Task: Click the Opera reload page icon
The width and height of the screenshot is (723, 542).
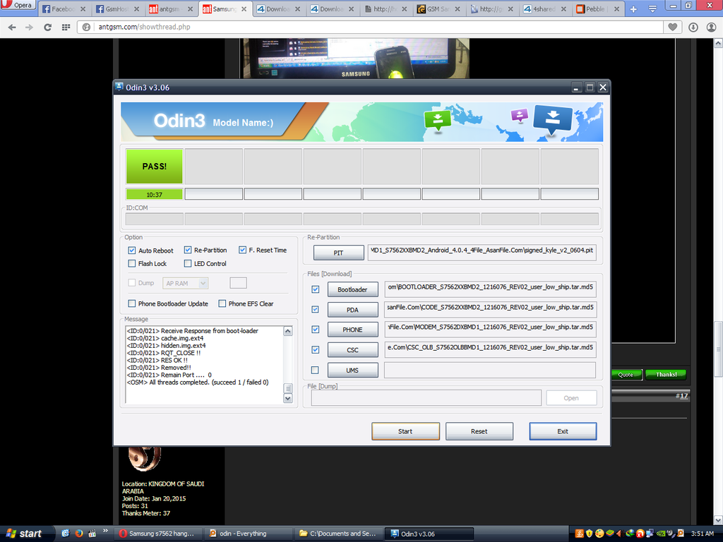Action: [x=47, y=27]
